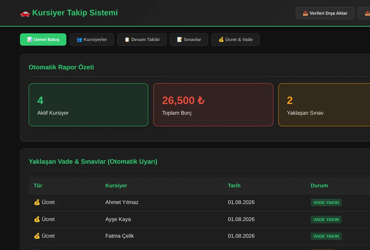
Task: Click the "Kursiyer Takip Sistemi" title text
Action: (75, 13)
